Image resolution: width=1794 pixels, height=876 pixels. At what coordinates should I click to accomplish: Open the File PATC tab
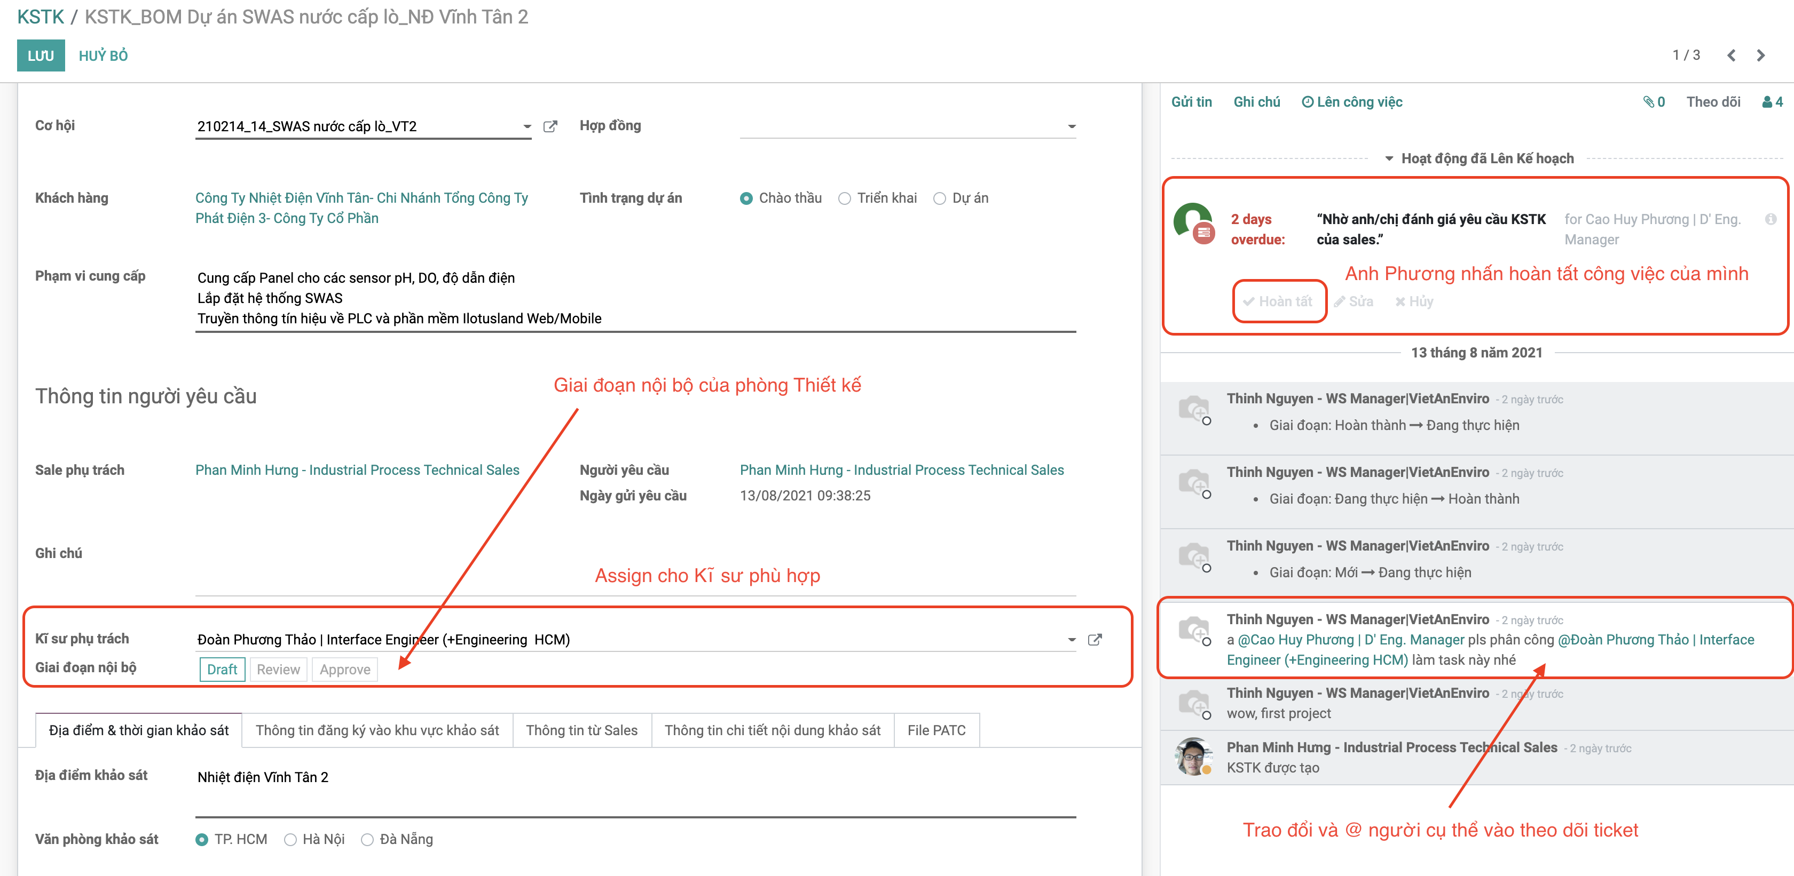pos(936,730)
